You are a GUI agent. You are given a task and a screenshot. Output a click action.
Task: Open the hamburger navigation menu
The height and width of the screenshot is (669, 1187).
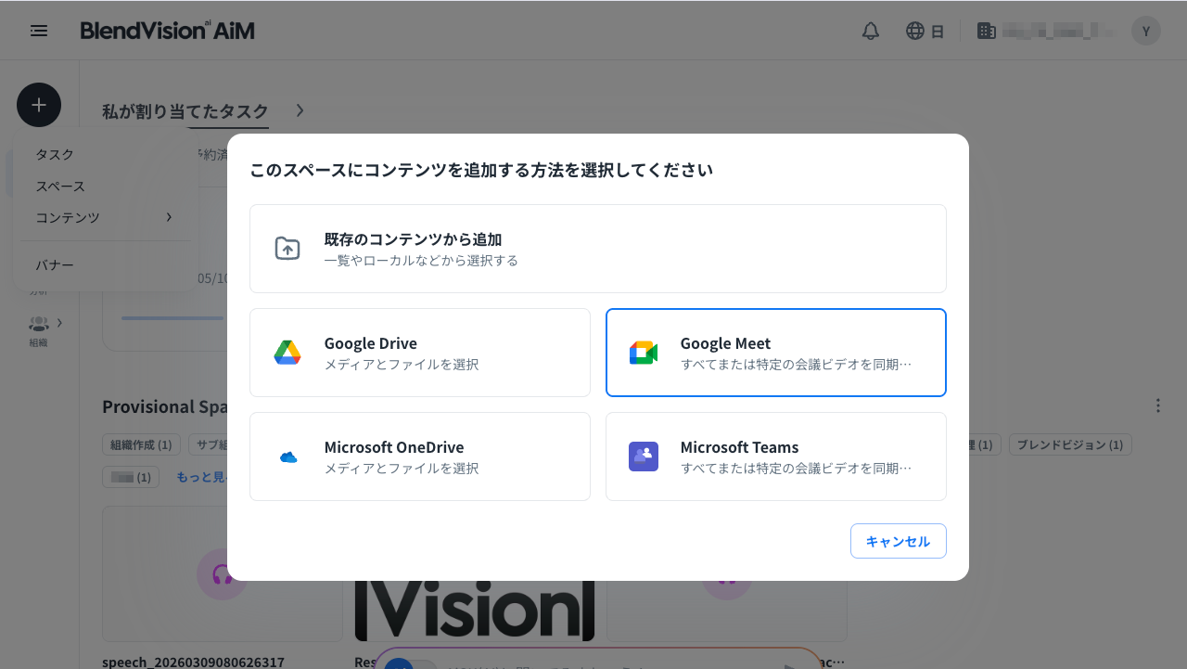click(39, 31)
